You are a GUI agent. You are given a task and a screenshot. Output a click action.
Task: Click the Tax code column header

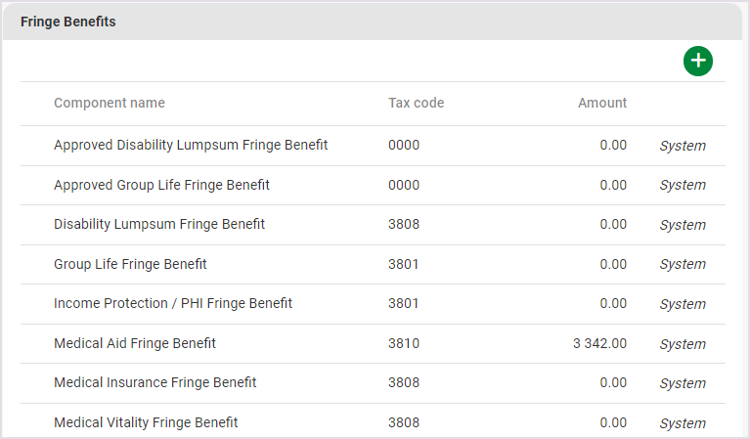click(416, 103)
